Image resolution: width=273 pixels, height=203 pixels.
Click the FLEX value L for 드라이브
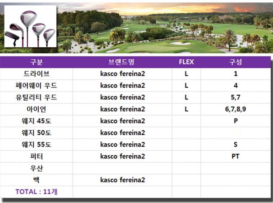(186, 74)
